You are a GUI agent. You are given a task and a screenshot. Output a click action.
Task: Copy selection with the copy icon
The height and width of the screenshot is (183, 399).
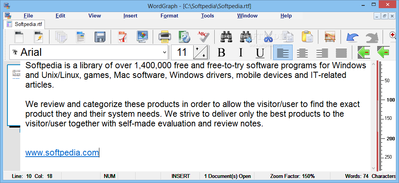tap(288, 37)
